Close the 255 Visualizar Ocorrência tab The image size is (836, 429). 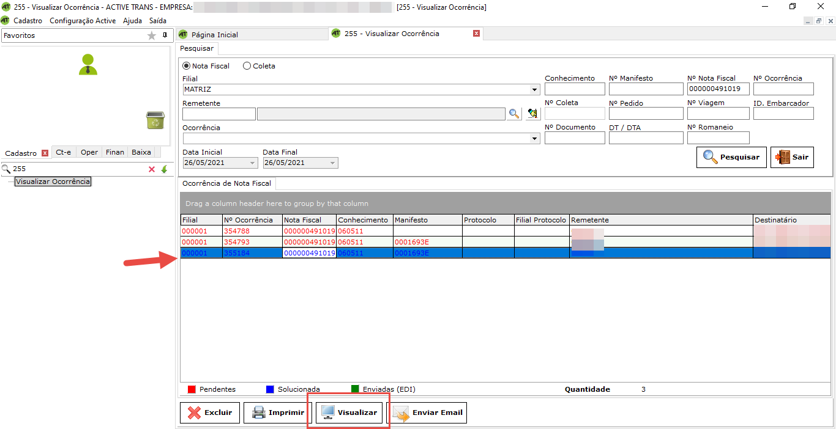coord(476,34)
